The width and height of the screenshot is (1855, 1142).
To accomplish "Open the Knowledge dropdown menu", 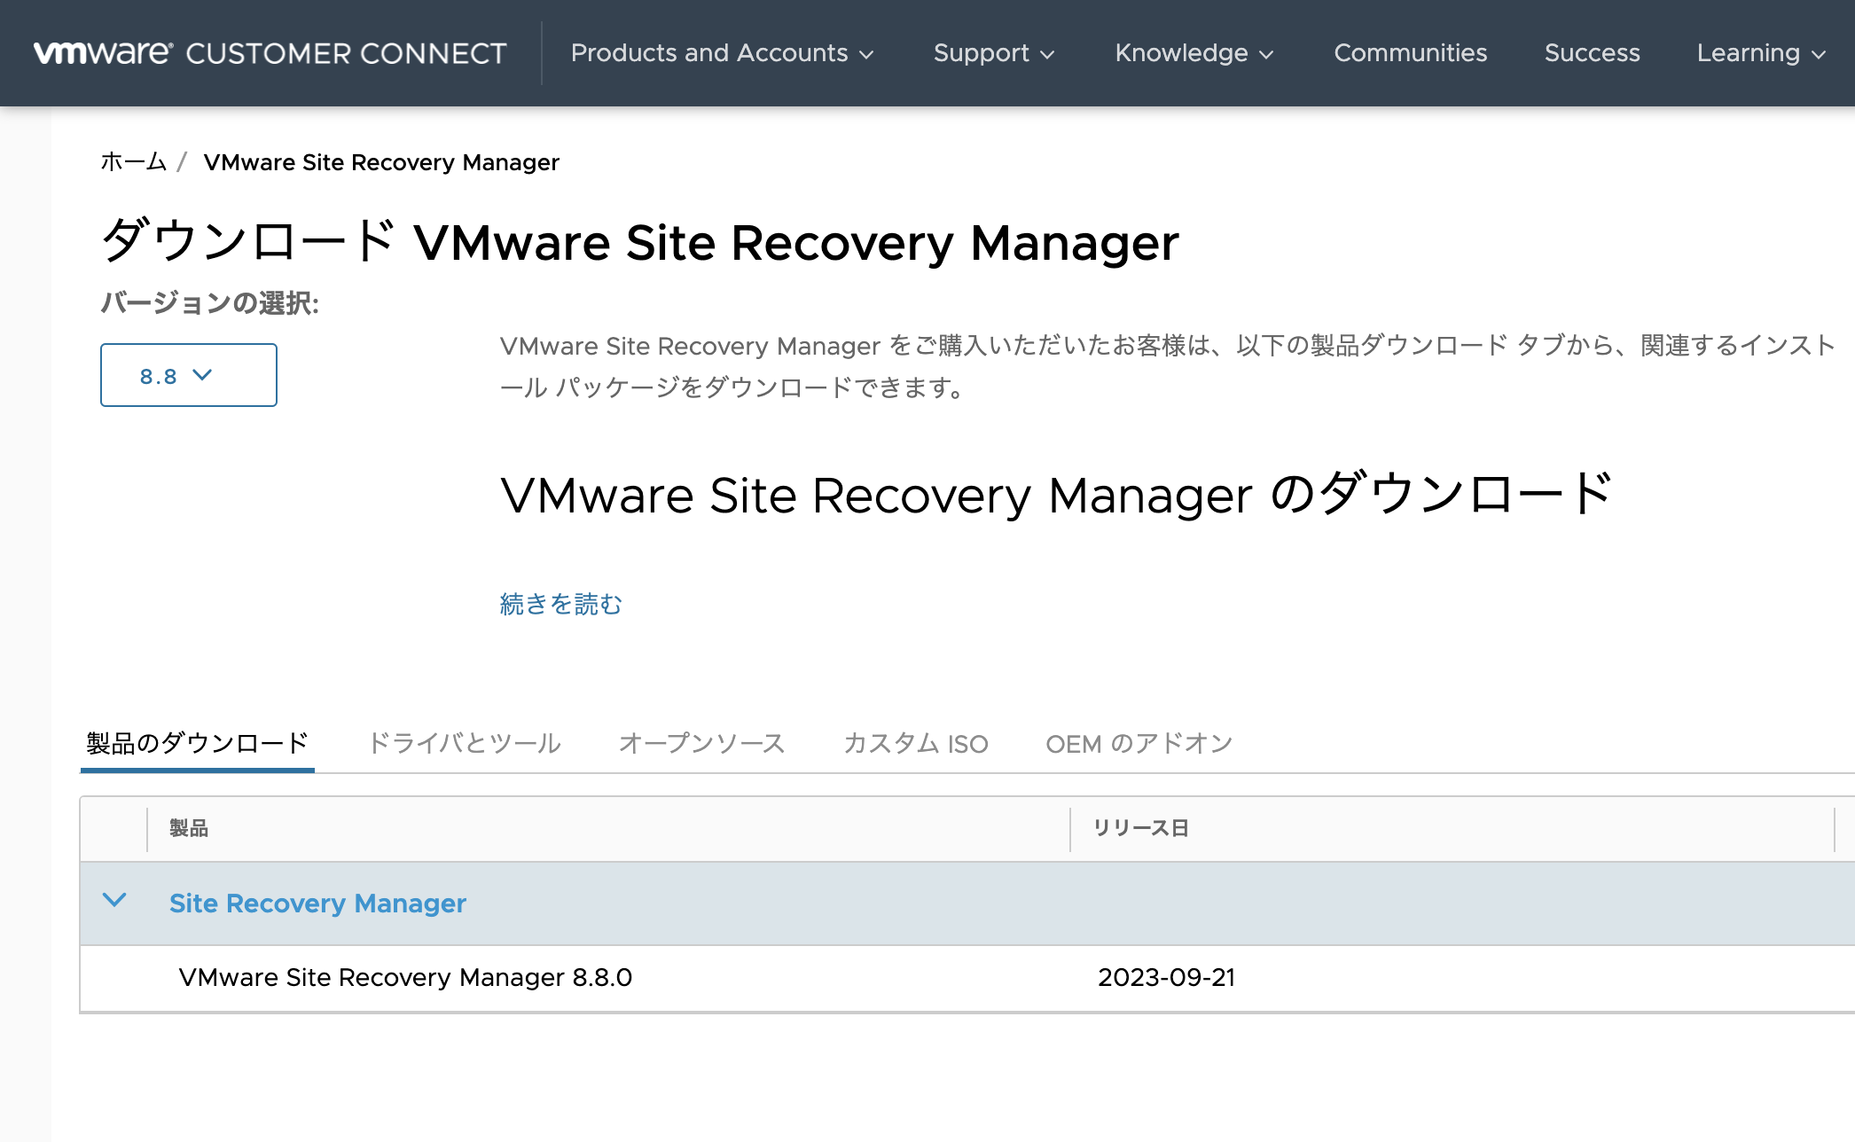I will 1194,53.
